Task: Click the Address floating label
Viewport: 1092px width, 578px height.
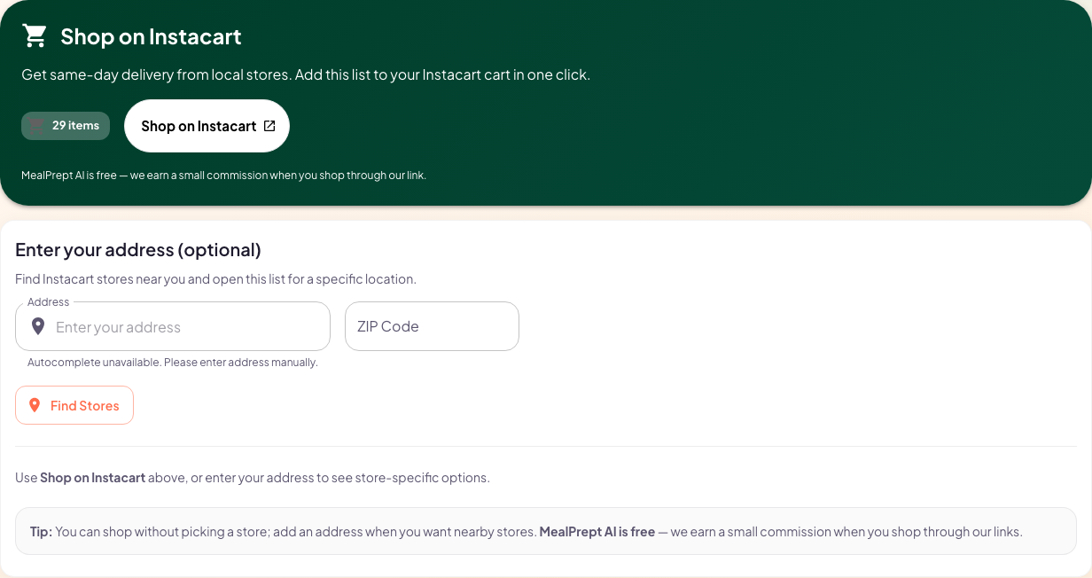Action: [x=48, y=302]
